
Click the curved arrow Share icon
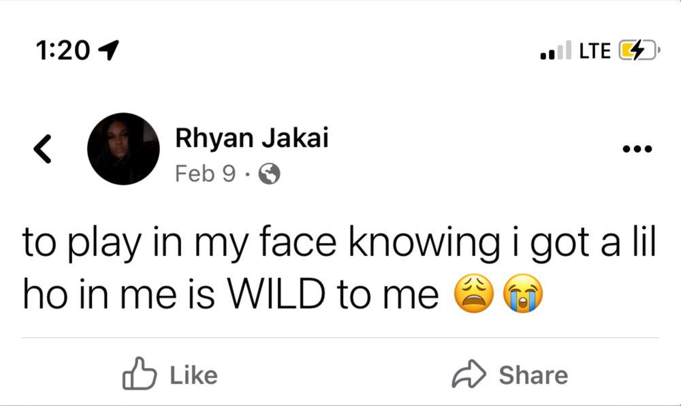pyautogui.click(x=469, y=374)
